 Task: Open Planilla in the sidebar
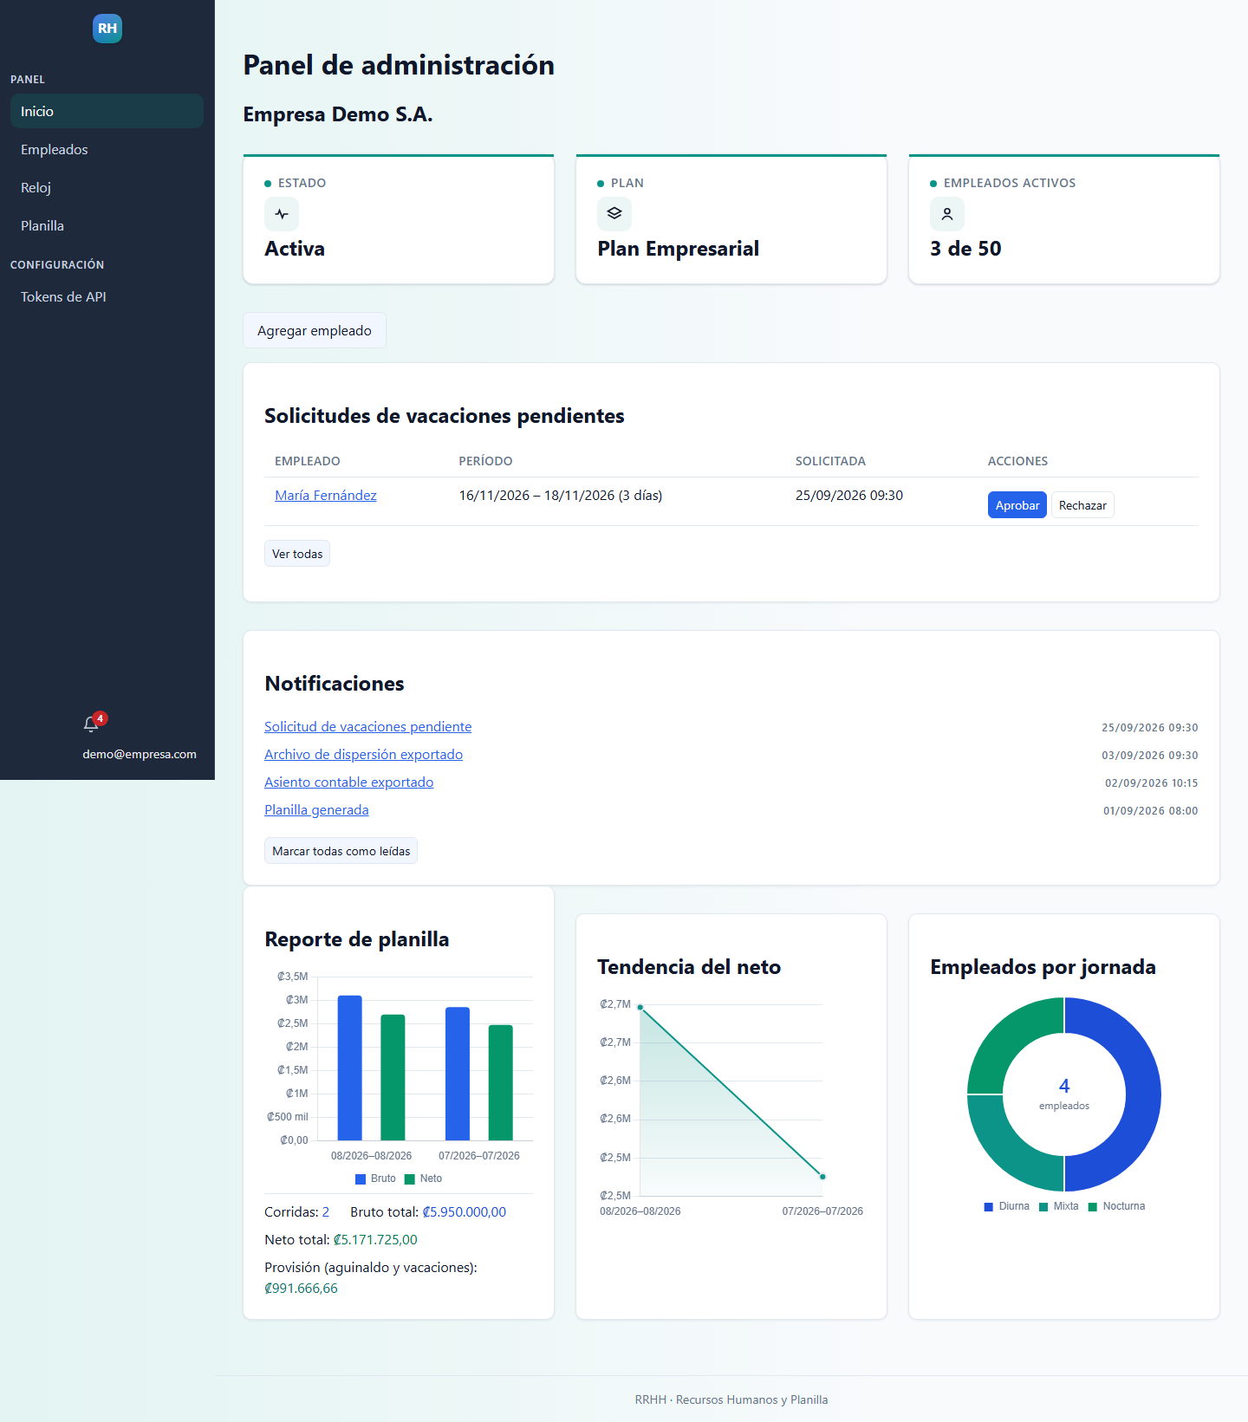click(x=107, y=225)
